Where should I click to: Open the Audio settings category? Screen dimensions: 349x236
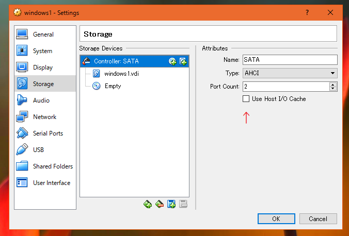[x=45, y=100]
